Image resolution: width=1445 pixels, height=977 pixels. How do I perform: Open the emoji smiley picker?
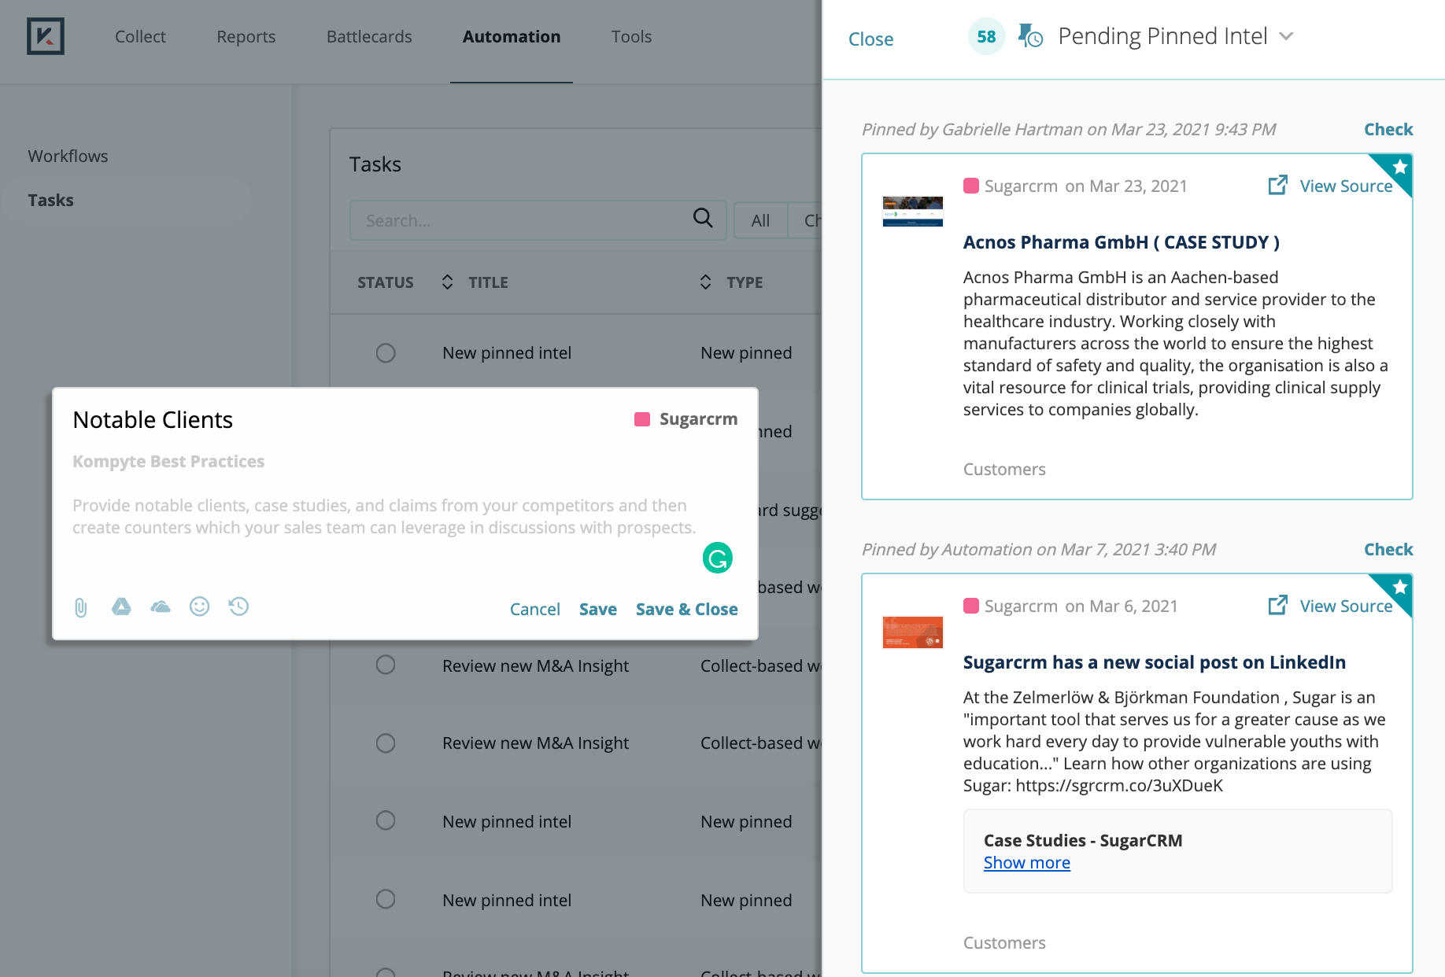point(200,606)
